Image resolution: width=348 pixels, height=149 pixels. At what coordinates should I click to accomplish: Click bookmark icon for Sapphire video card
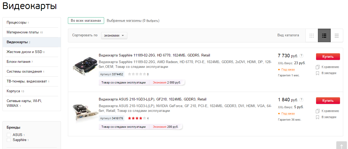pos(317,73)
